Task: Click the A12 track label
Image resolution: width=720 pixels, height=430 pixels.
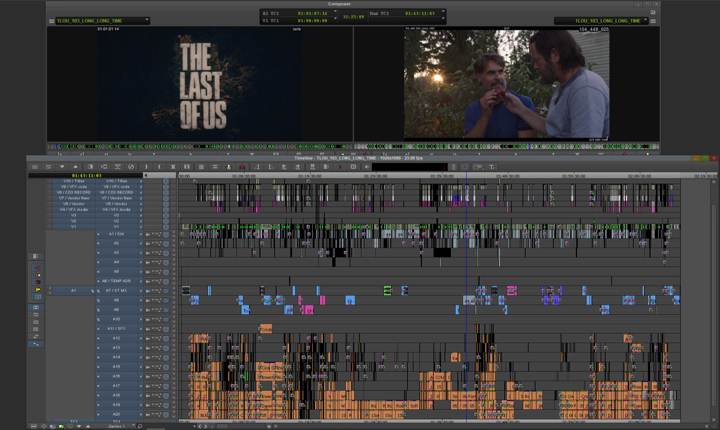Action: tap(116, 338)
